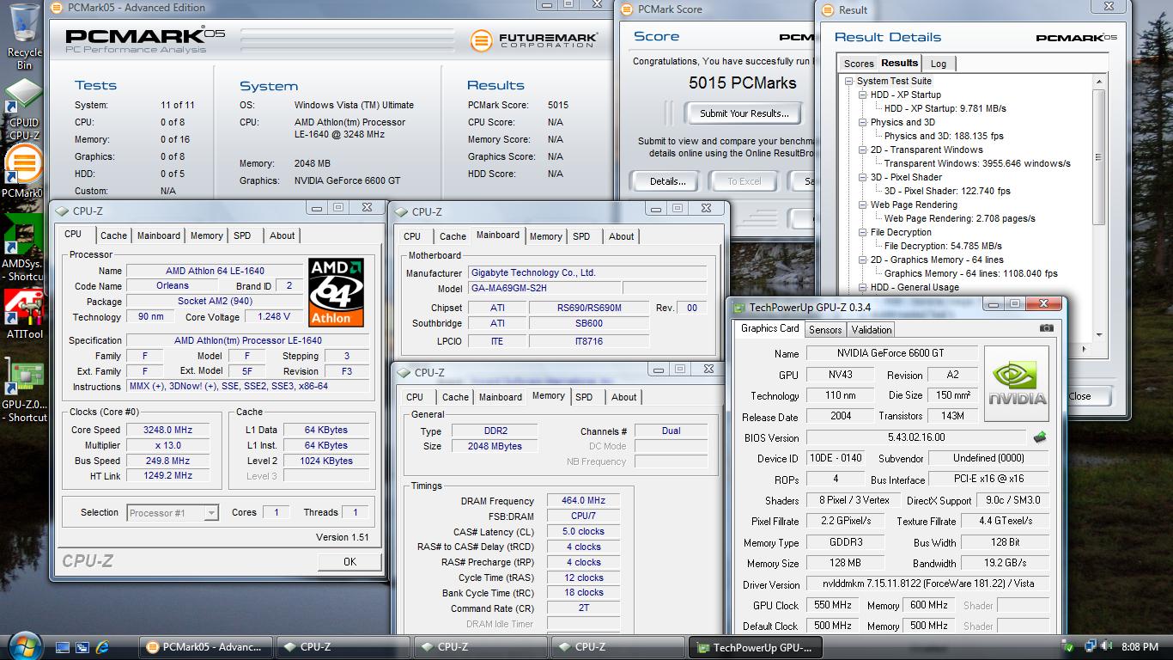Collapse the System Test Suite tree node

(x=848, y=81)
